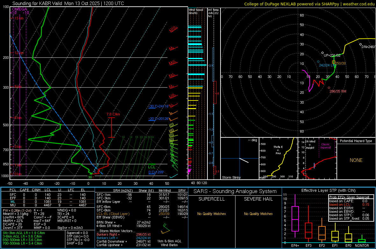Click the KABR sounding title text
Image resolution: width=376 pixels, height=249 pixels.
click(68, 3)
